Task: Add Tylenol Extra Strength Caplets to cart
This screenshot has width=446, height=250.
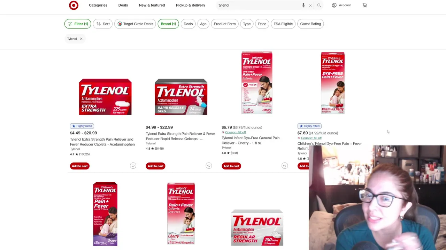Action: coord(79,166)
